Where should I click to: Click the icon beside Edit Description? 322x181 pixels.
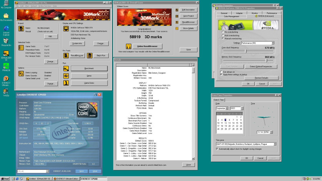pyautogui.click(x=177, y=10)
